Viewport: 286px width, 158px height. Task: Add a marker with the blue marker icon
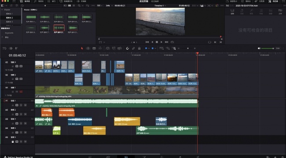tap(153, 48)
